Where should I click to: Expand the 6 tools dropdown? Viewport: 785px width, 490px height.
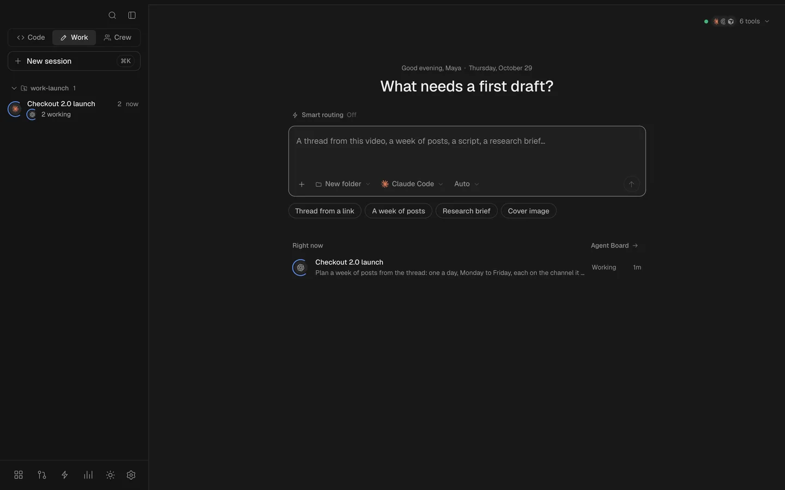pyautogui.click(x=736, y=21)
